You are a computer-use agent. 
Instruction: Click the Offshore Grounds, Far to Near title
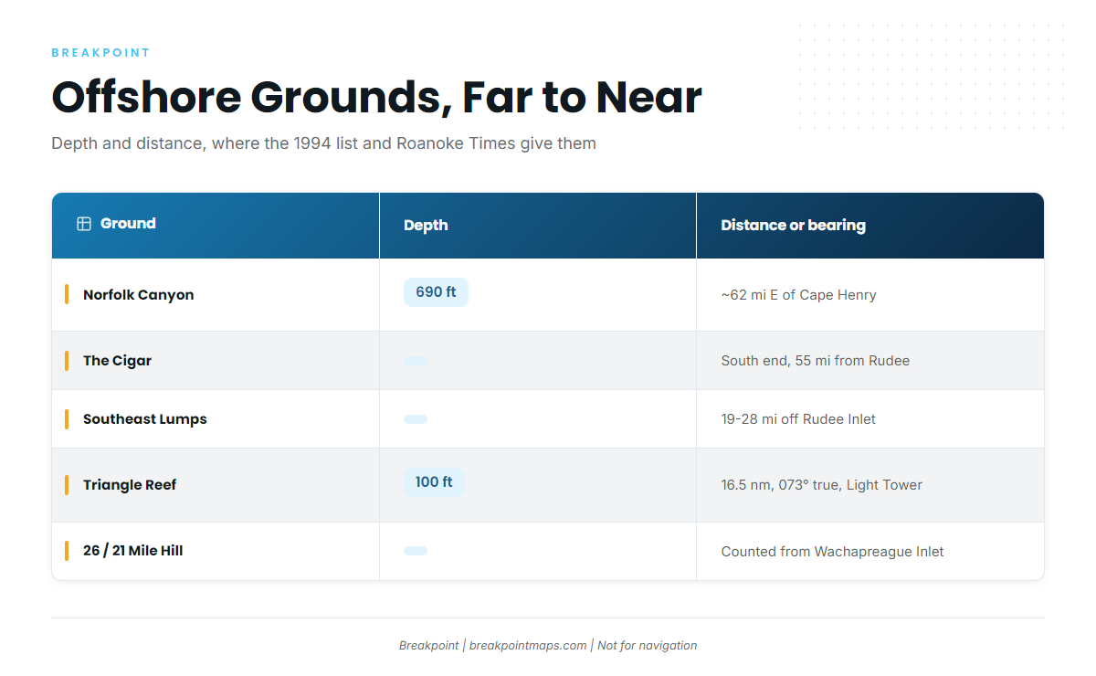377,98
